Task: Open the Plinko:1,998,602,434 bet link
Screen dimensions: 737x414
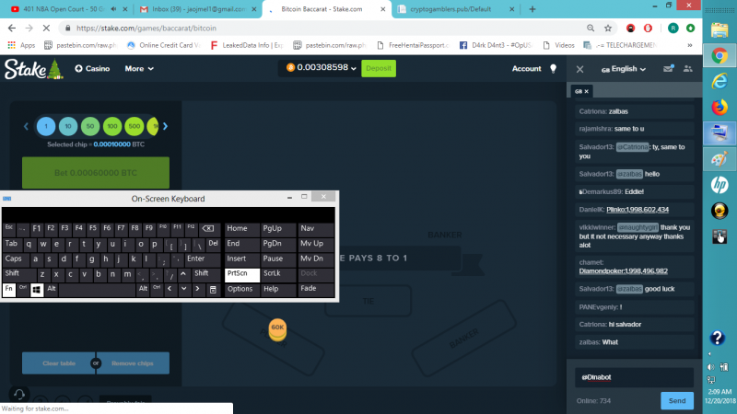Action: (638, 210)
